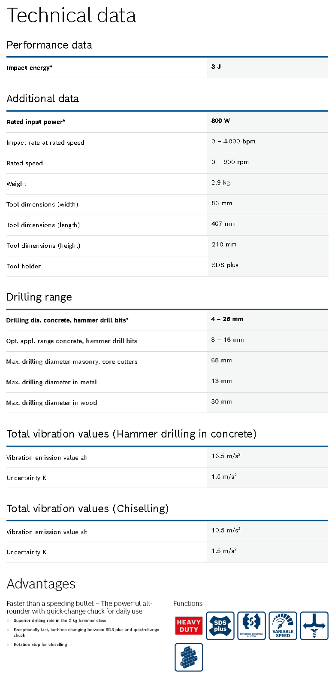The image size is (335, 678).
Task: Click the Additional data section heading
Action: click(x=43, y=99)
